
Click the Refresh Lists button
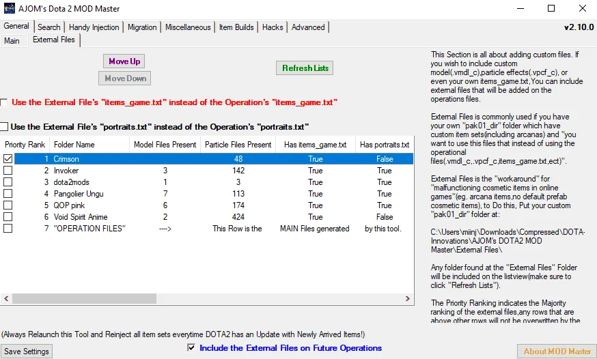tap(305, 68)
